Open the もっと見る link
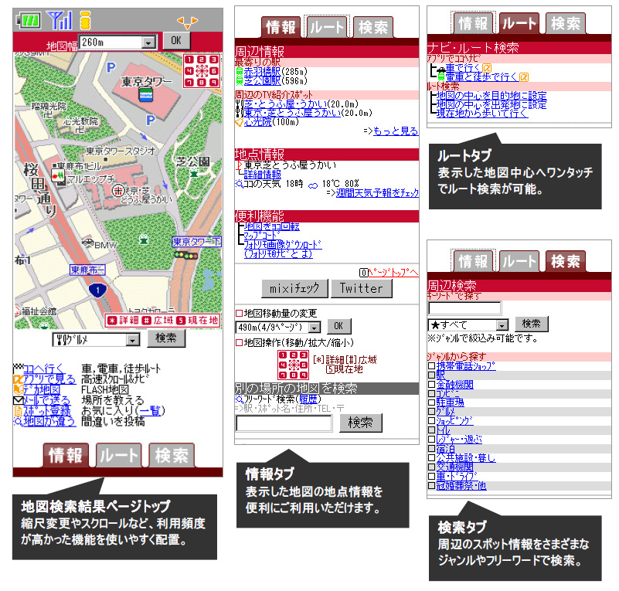This screenshot has width=619, height=591. (x=395, y=131)
